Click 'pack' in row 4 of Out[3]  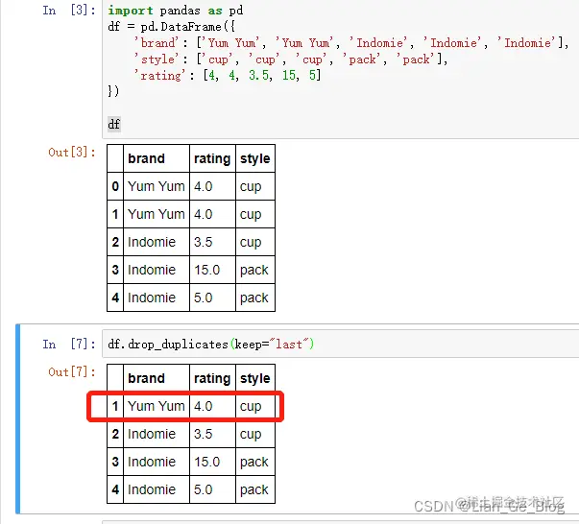pos(254,298)
